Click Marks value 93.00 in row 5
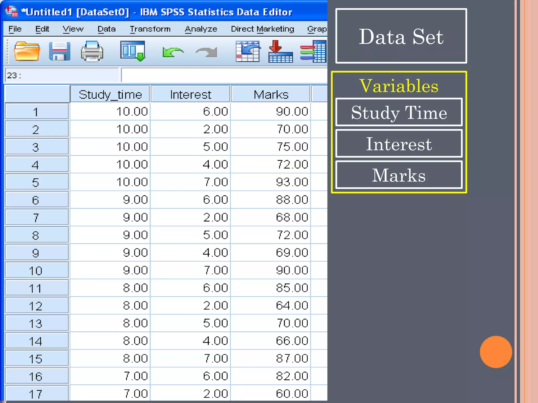538x403 pixels. (x=271, y=182)
